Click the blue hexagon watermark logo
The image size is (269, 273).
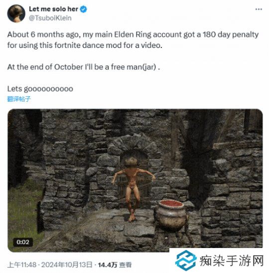(x=186, y=261)
